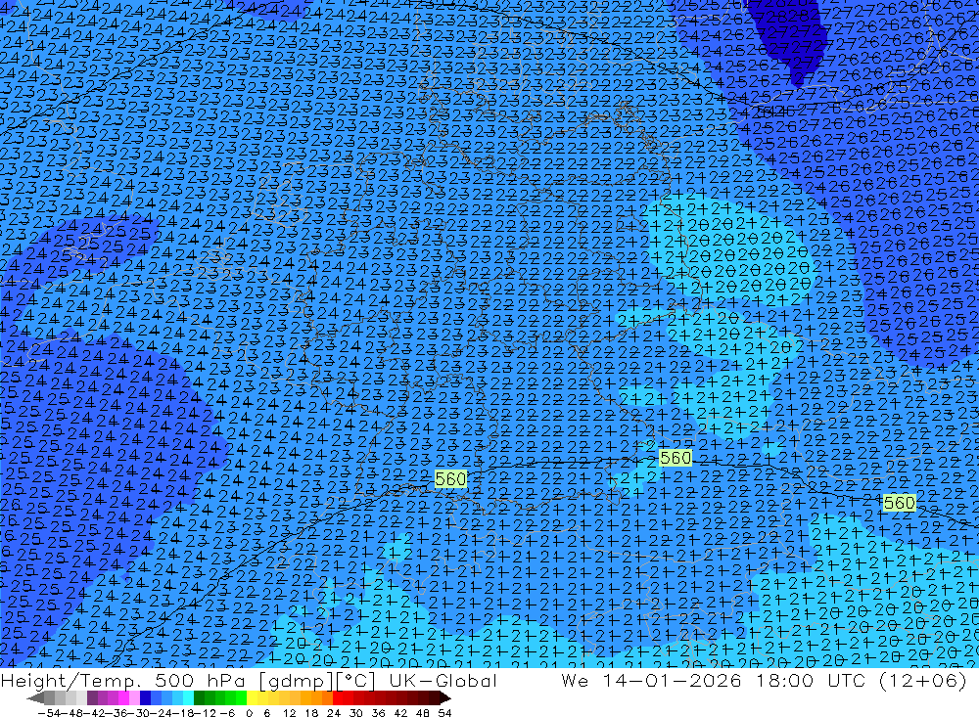Click the positive '24' legend value

point(334,713)
